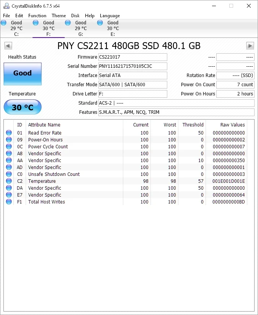This screenshot has height=315, width=258.
Task: Click the Current column header
Action: click(x=137, y=125)
